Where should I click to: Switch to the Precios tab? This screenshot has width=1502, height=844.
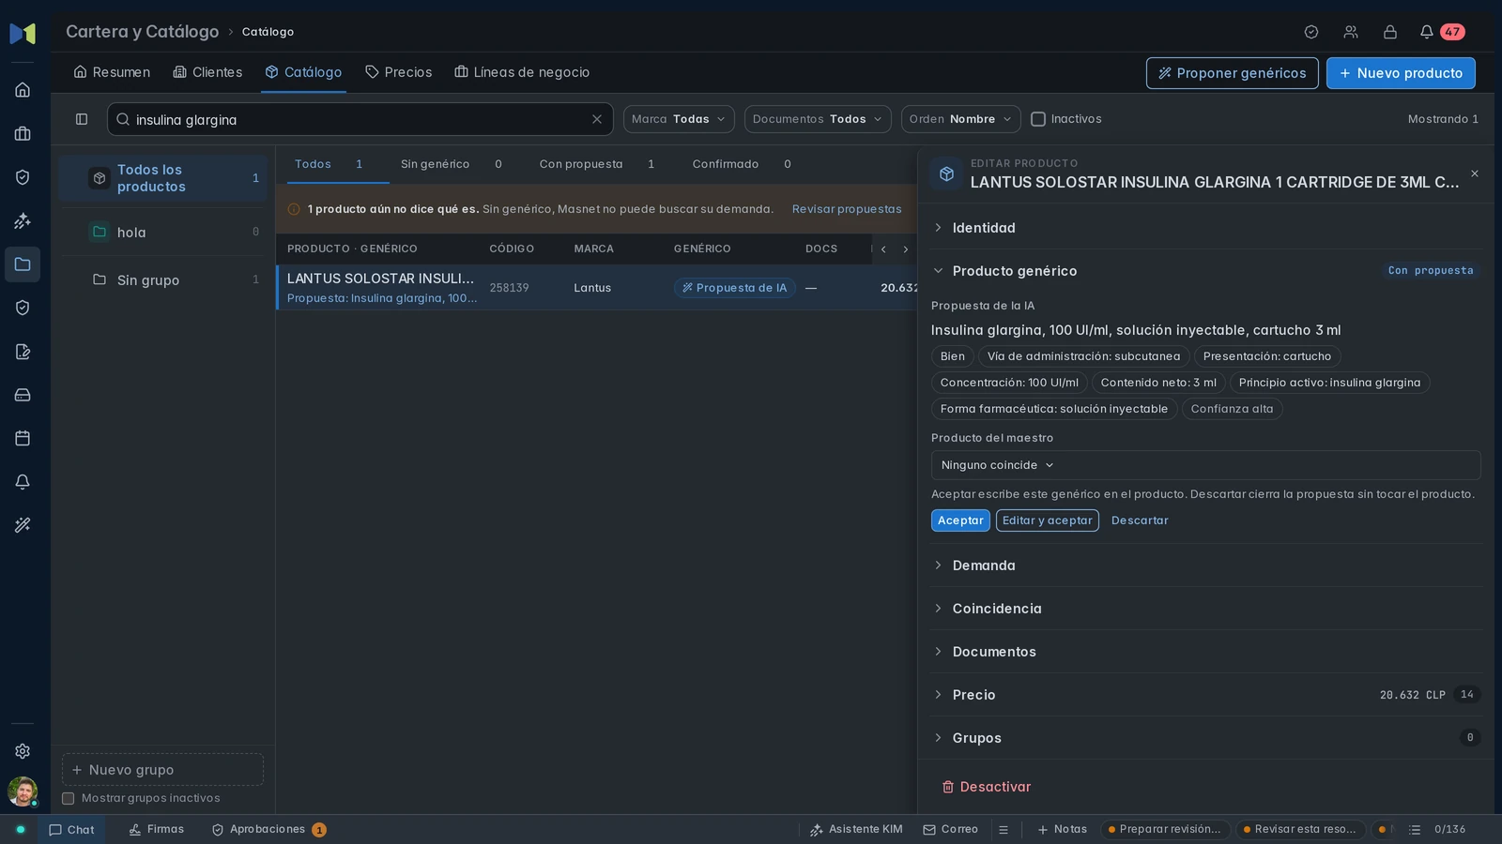click(398, 72)
